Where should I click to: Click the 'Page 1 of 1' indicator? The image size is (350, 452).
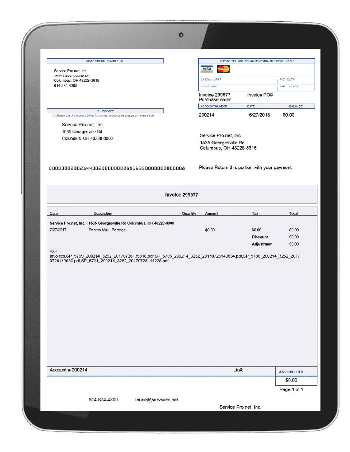[291, 390]
